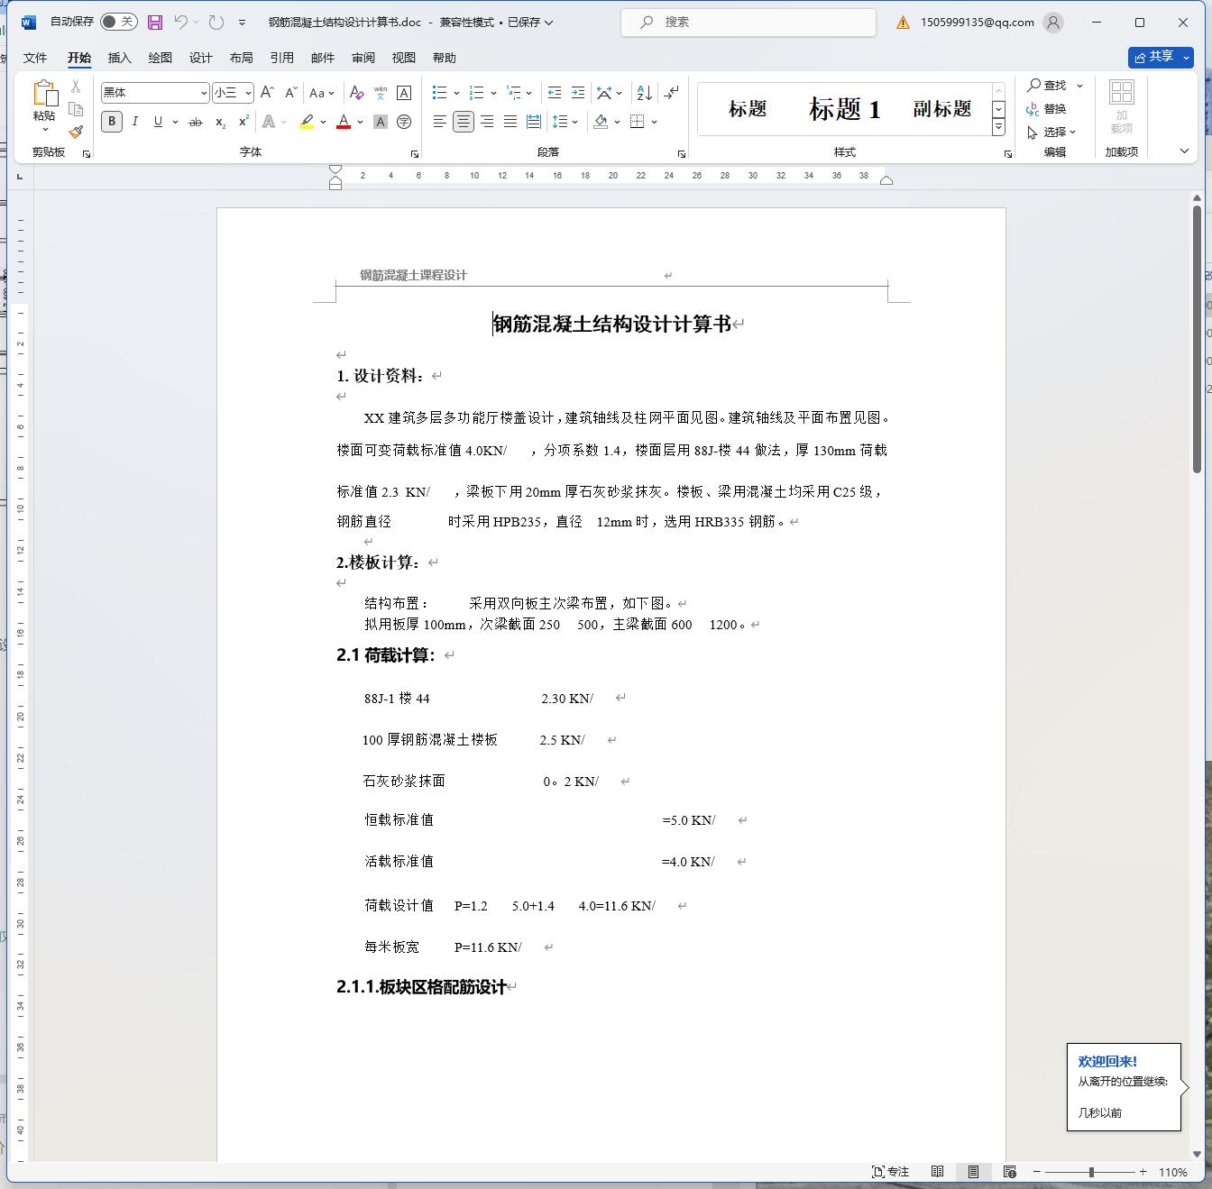
Task: Open the 审阅 ribbon tab
Action: click(363, 57)
